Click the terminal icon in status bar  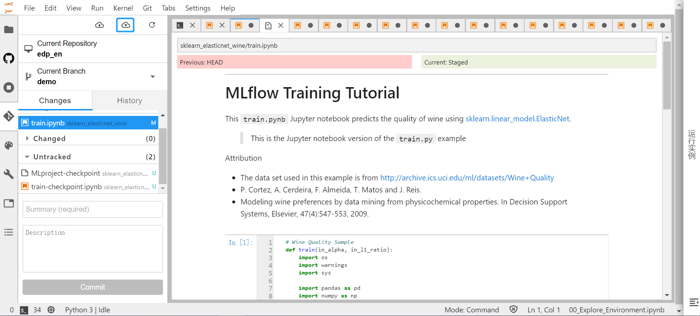tap(24, 310)
